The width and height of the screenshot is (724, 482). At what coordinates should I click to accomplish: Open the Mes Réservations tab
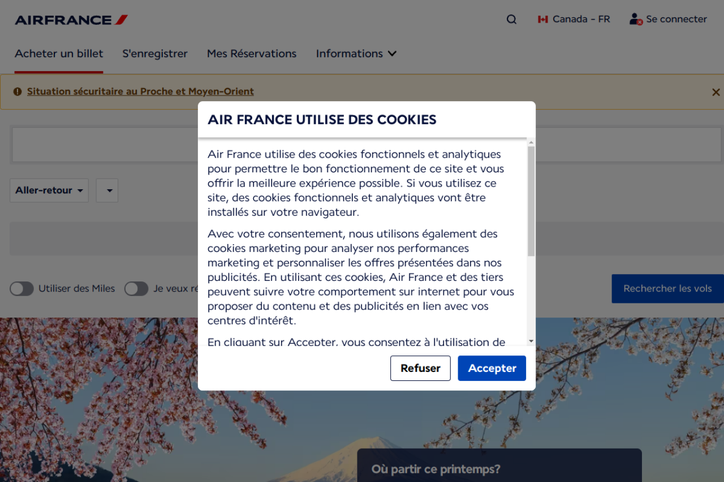pyautogui.click(x=252, y=54)
